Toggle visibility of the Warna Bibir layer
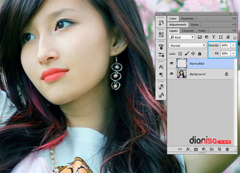The height and width of the screenshot is (173, 240). click(171, 63)
